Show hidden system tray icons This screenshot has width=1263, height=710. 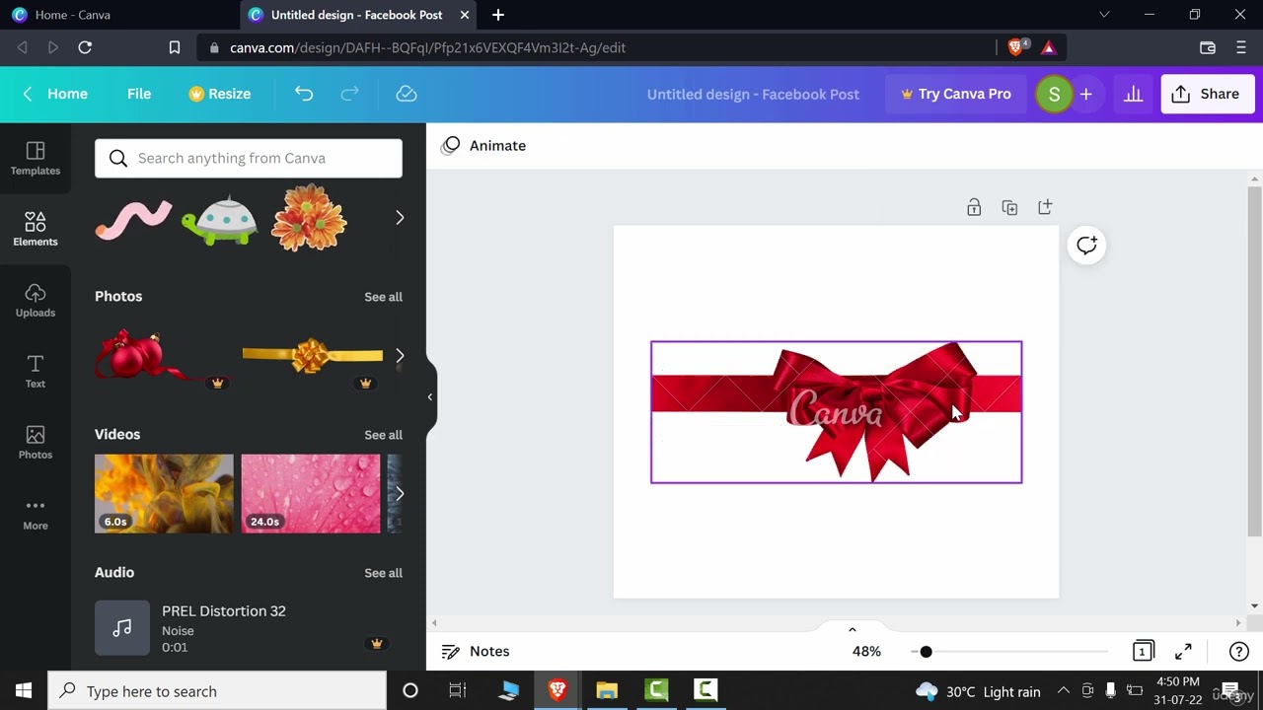[x=1064, y=691]
